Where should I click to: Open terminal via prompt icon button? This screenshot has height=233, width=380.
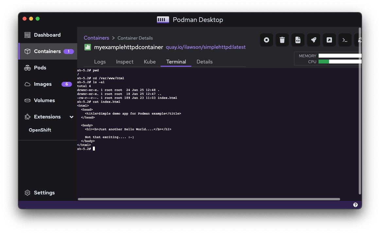click(x=345, y=40)
